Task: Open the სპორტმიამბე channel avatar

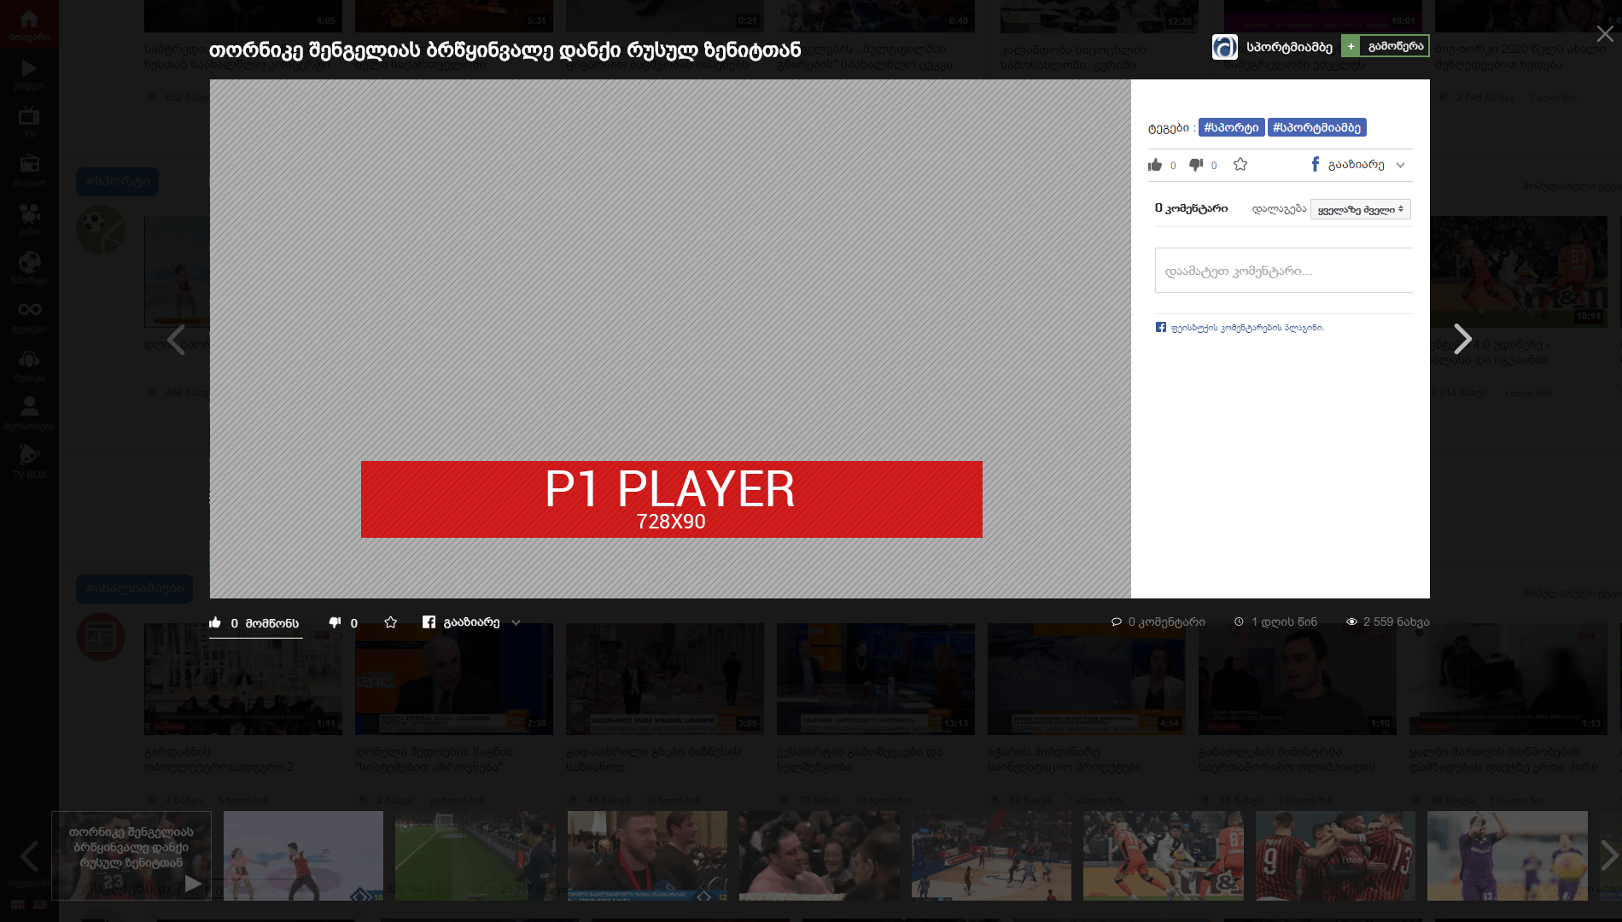Action: click(1225, 47)
